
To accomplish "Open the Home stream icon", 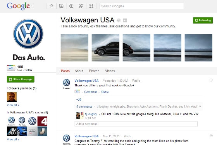I will coord(51,6).
